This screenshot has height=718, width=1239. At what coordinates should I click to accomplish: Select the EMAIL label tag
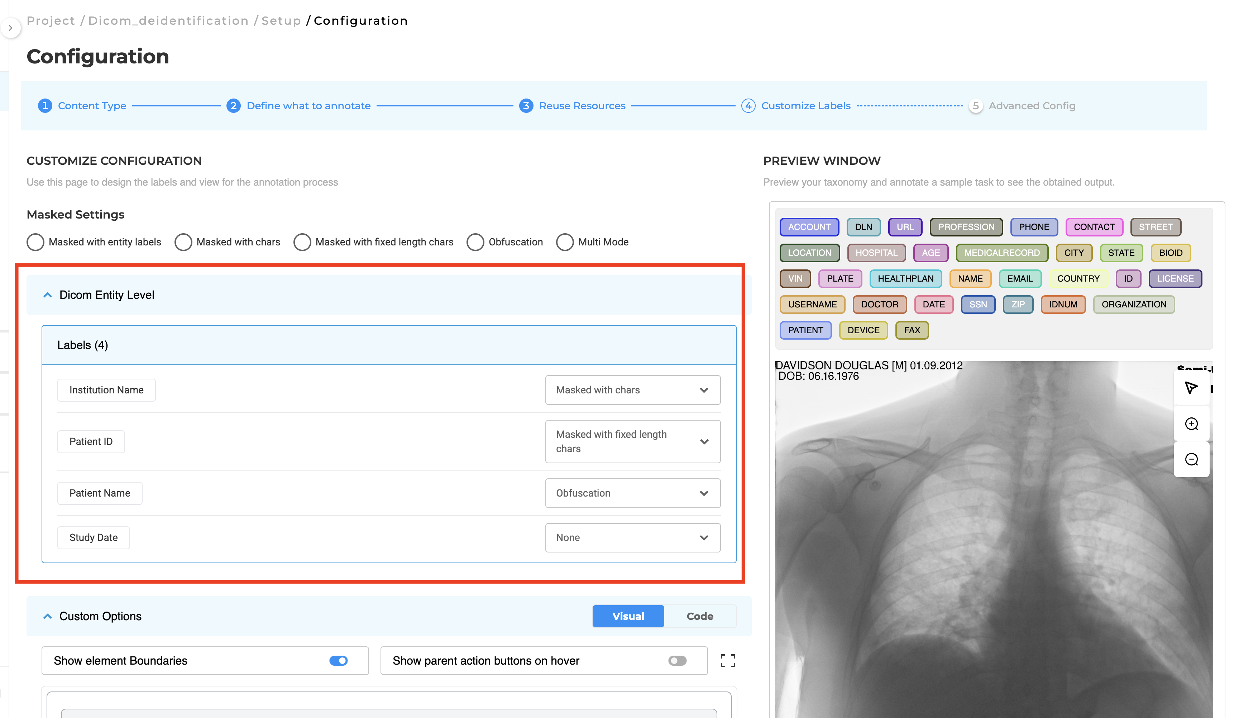tap(1020, 279)
